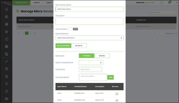The image size is (179, 103).
Task: Click the diagonal line sidebar icon
Action: (x=6, y=62)
